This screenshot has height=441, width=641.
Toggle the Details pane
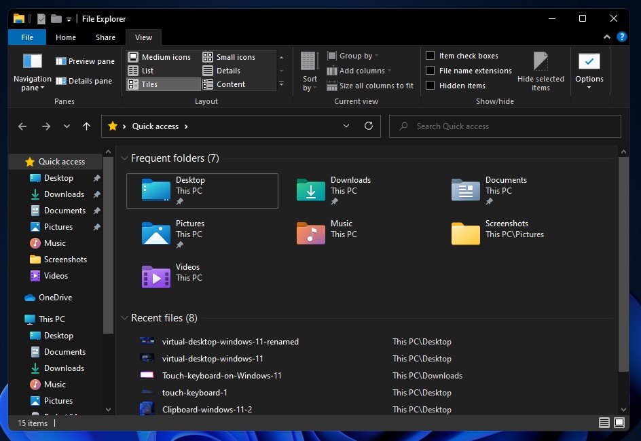(84, 81)
